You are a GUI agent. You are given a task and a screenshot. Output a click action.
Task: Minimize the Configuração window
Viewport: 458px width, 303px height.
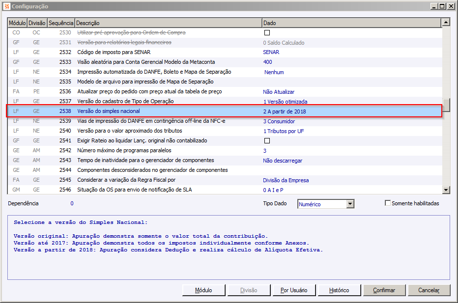(434, 6)
